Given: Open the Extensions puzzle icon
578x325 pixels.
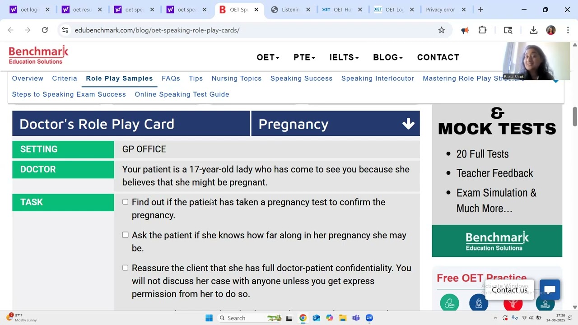Looking at the screenshot, I should tap(483, 30).
